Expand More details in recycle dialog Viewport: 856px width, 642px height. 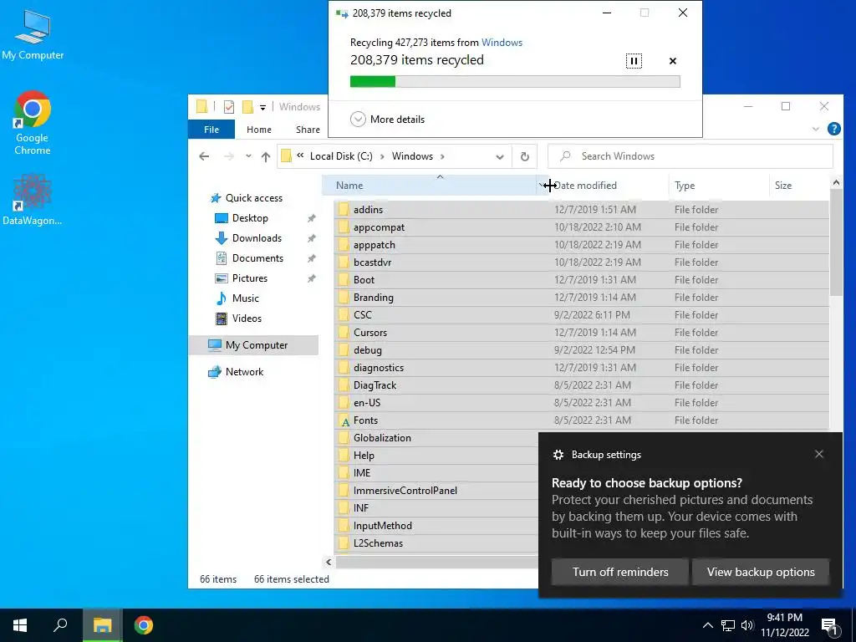[388, 119]
